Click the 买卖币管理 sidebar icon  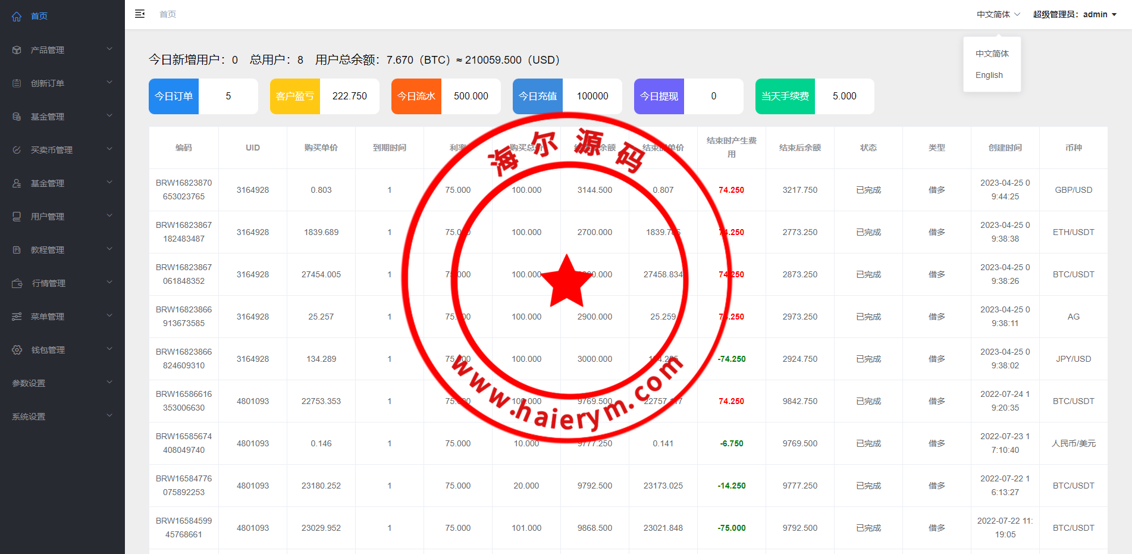tap(17, 150)
